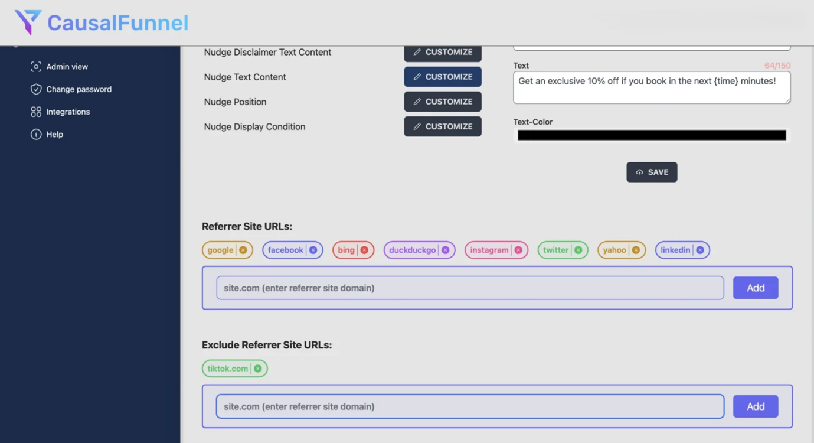
Task: Remove the instagram referrer tag
Action: tap(518, 250)
